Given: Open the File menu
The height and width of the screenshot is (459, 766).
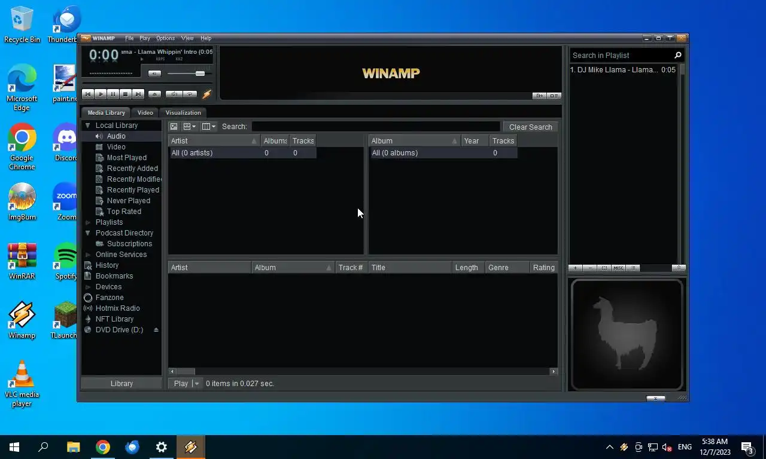Looking at the screenshot, I should 129,38.
